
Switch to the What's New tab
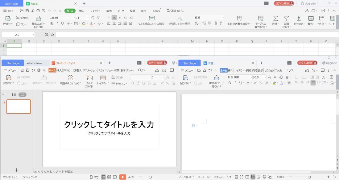click(34, 63)
